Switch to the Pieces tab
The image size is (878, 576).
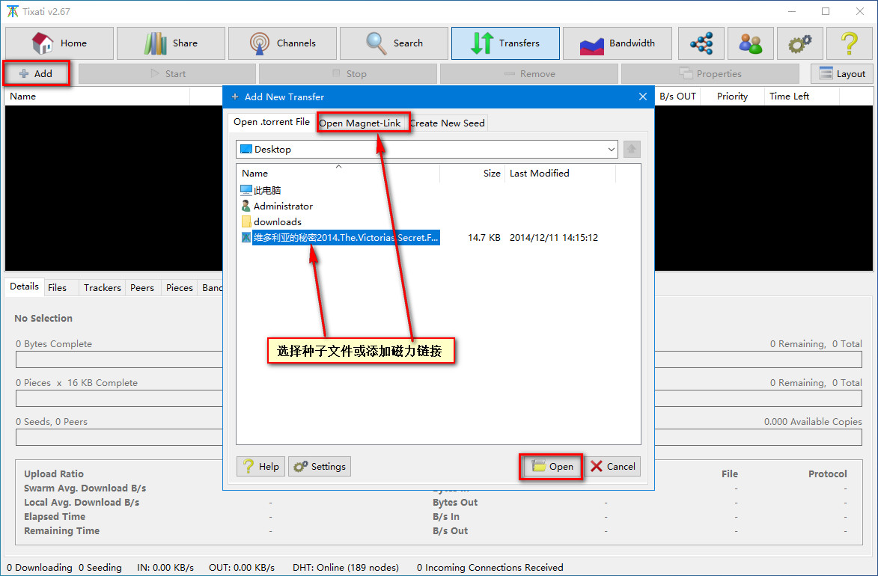click(x=179, y=288)
